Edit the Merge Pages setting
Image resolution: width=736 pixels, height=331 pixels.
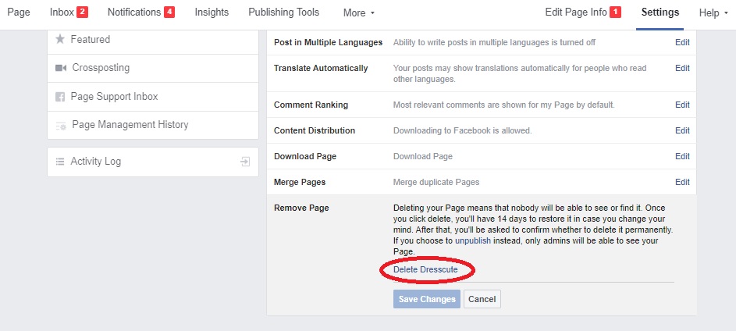[x=682, y=182]
